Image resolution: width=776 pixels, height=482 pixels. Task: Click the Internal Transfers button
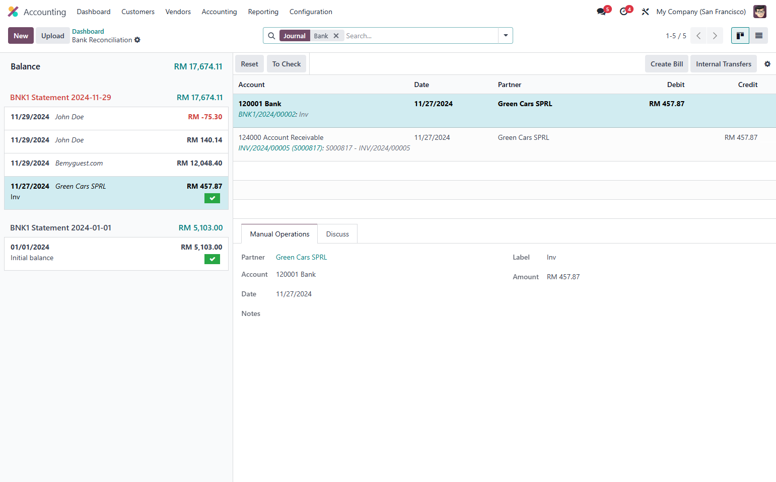click(724, 64)
